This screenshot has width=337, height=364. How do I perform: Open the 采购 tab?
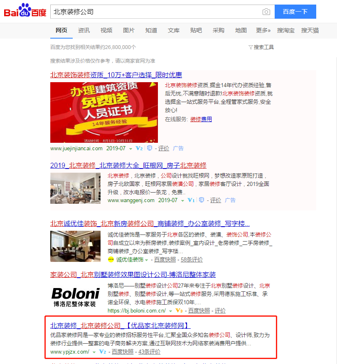click(219, 30)
